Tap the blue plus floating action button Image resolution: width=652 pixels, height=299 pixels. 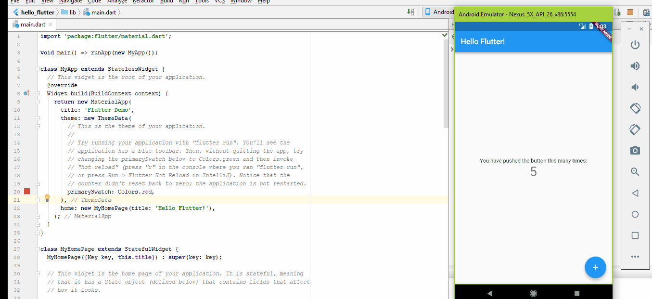[595, 267]
